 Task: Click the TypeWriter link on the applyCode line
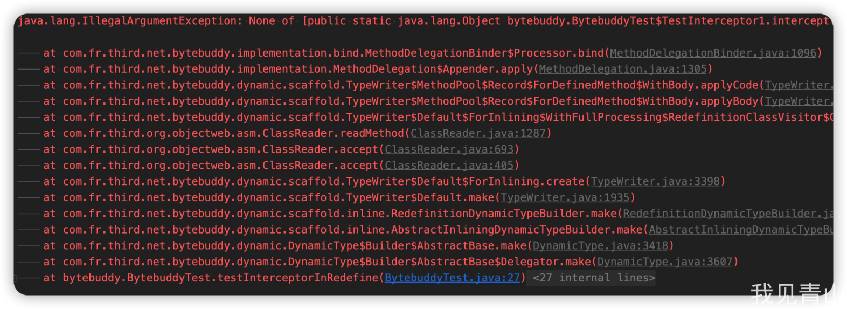point(799,85)
